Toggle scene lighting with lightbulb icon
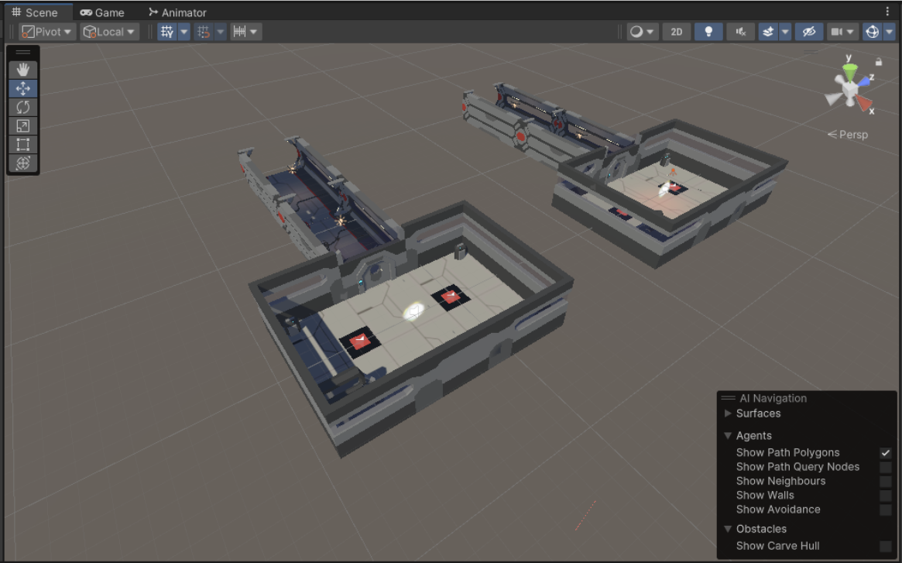This screenshot has height=563, width=902. [x=708, y=32]
